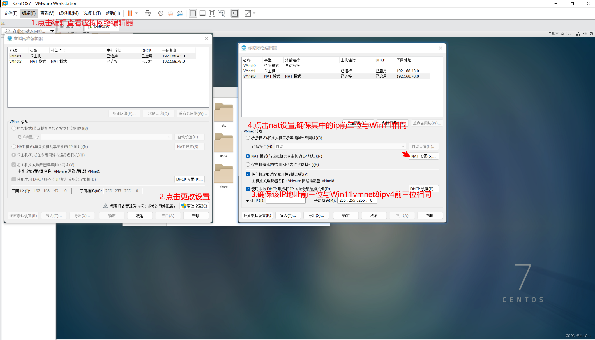Enter full screen mode icon
The height and width of the screenshot is (340, 595).
(x=212, y=13)
